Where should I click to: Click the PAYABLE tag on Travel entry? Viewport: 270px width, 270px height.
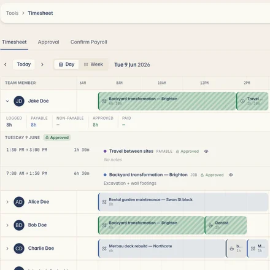[164, 152]
